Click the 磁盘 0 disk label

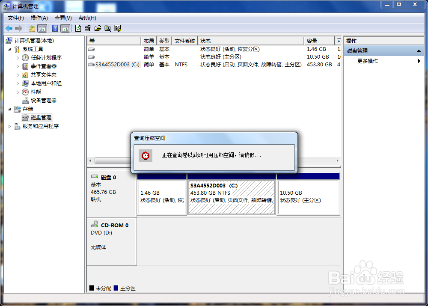[108, 178]
